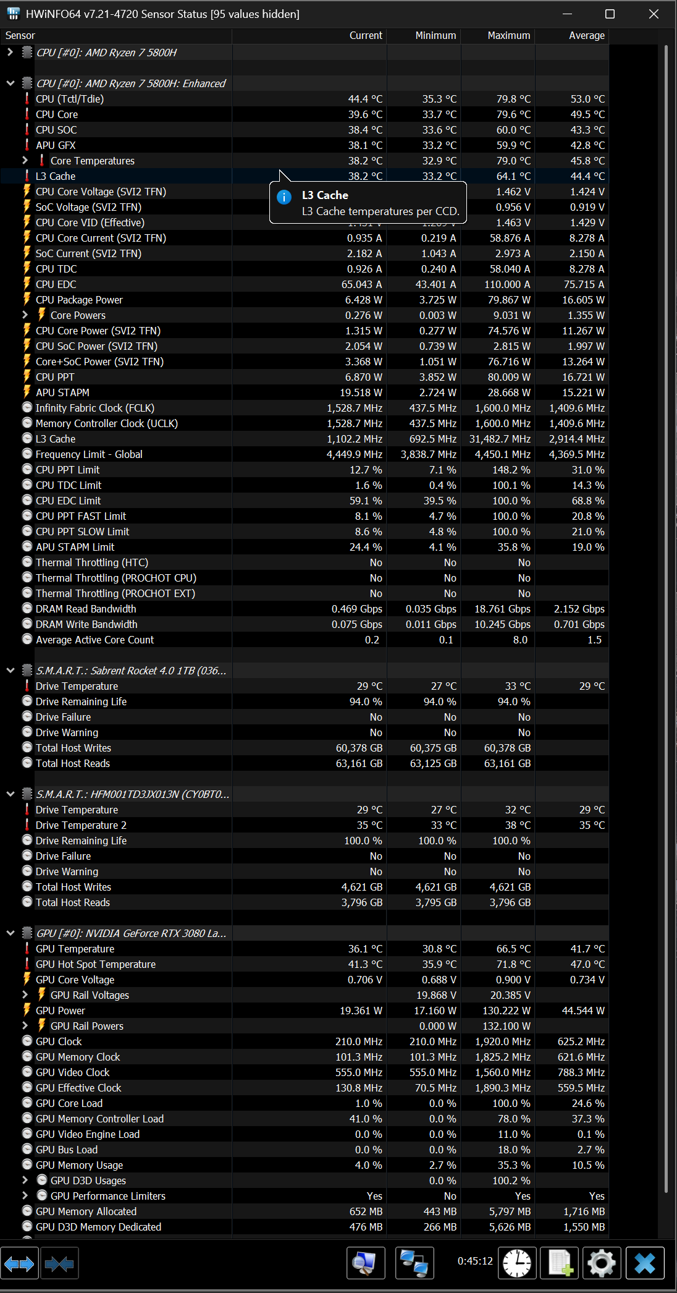The height and width of the screenshot is (1293, 677).
Task: Expand the Core Powers subgroup
Action: click(x=25, y=315)
